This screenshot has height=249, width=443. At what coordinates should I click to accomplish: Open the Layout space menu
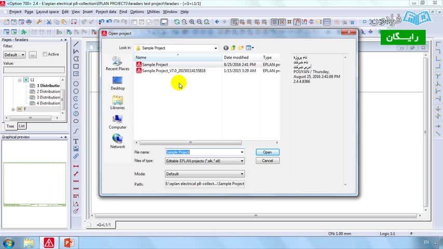click(x=48, y=12)
